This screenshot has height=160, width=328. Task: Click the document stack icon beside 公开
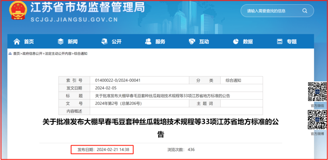104,41
